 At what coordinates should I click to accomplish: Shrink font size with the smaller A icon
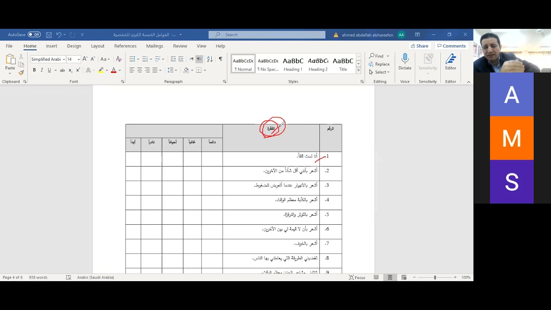[93, 59]
